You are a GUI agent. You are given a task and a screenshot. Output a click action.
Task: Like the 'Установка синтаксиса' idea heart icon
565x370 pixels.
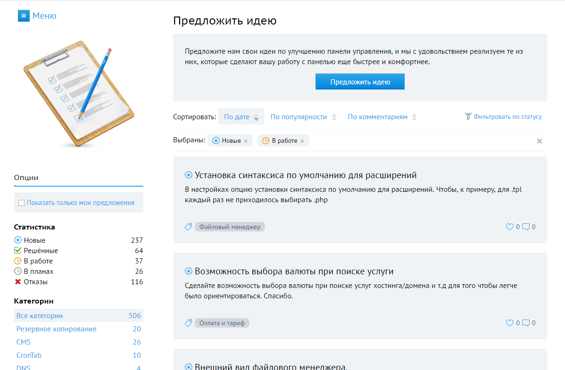click(509, 227)
